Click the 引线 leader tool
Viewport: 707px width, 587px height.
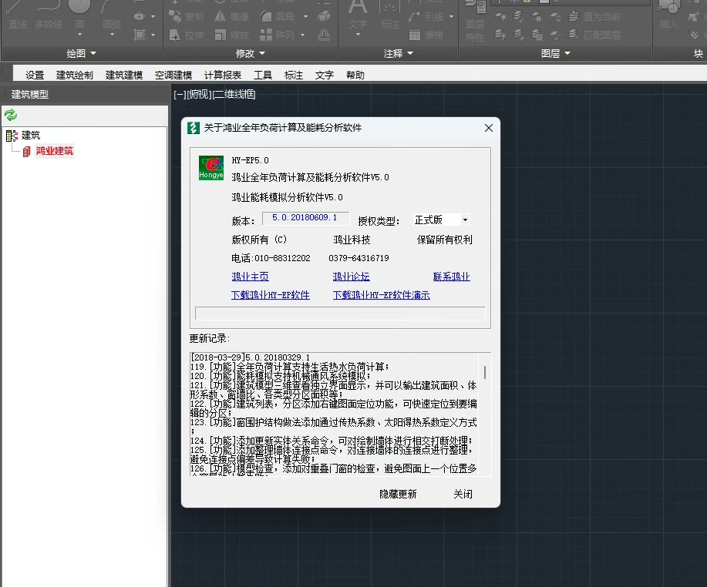(426, 17)
